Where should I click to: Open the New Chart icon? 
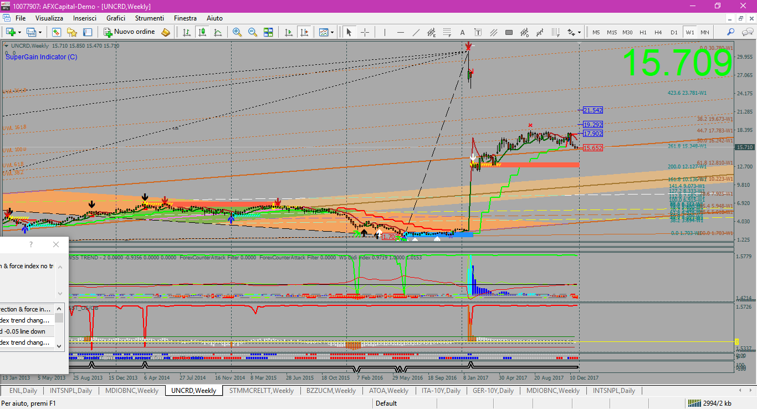coord(10,32)
